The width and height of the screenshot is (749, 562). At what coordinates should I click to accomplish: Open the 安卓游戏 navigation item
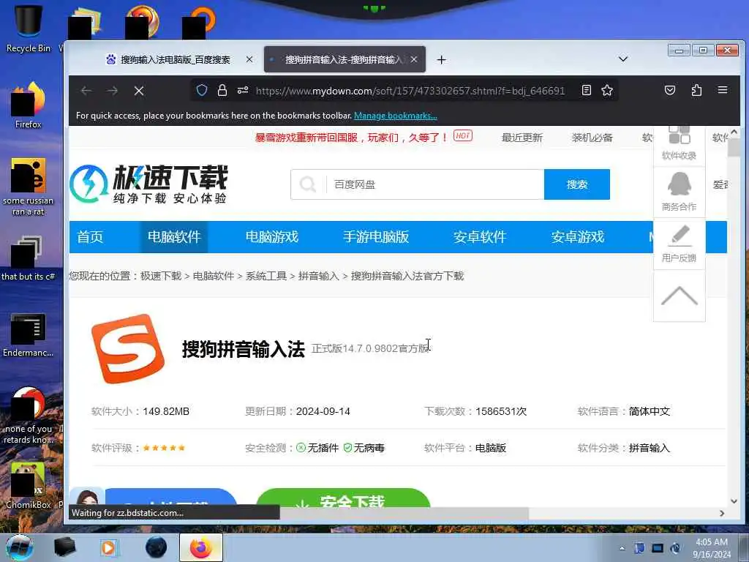point(578,237)
